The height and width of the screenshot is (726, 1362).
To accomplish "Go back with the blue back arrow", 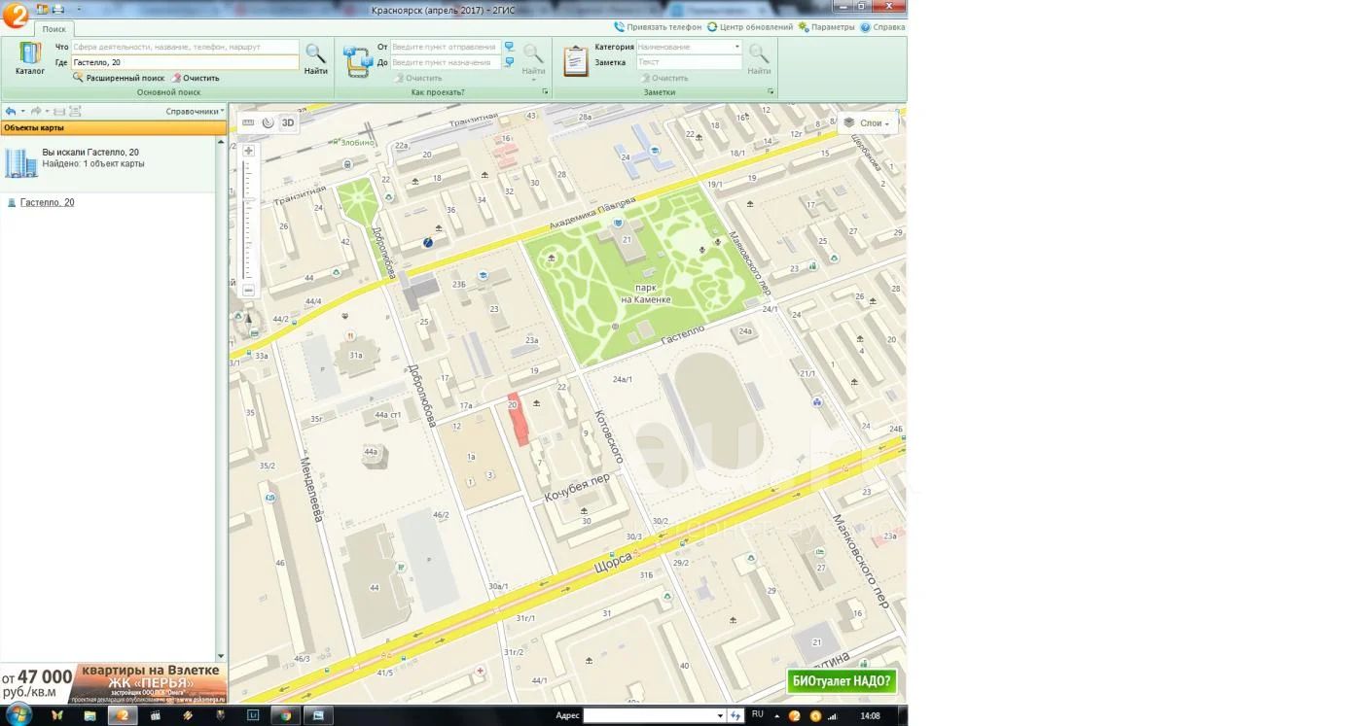I will [x=10, y=111].
